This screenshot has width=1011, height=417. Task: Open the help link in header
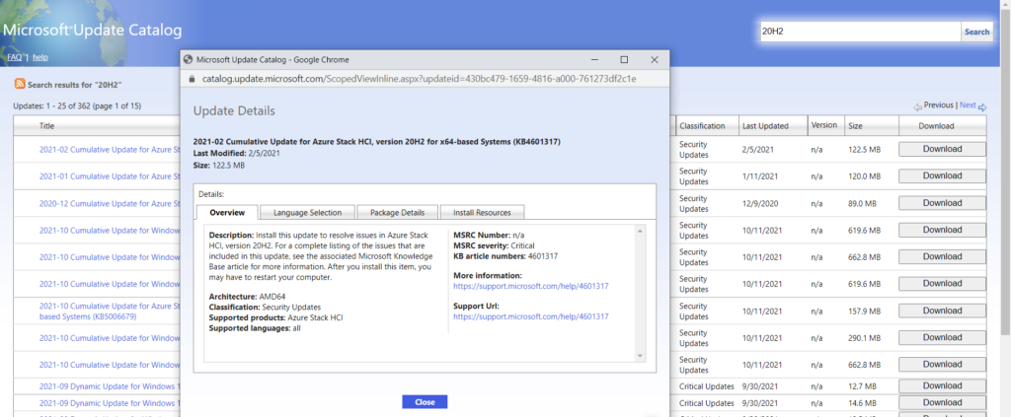click(39, 57)
